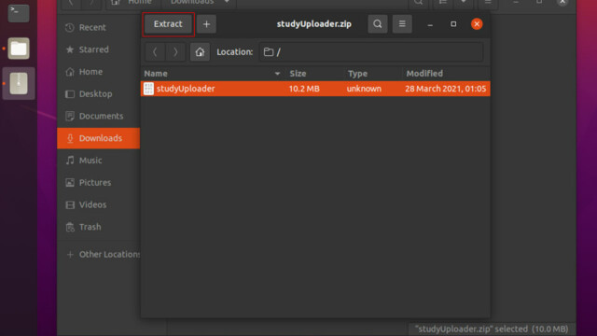Viewport: 597px width, 336px height.
Task: Open Files from the Ubuntu dock
Action: [x=19, y=49]
